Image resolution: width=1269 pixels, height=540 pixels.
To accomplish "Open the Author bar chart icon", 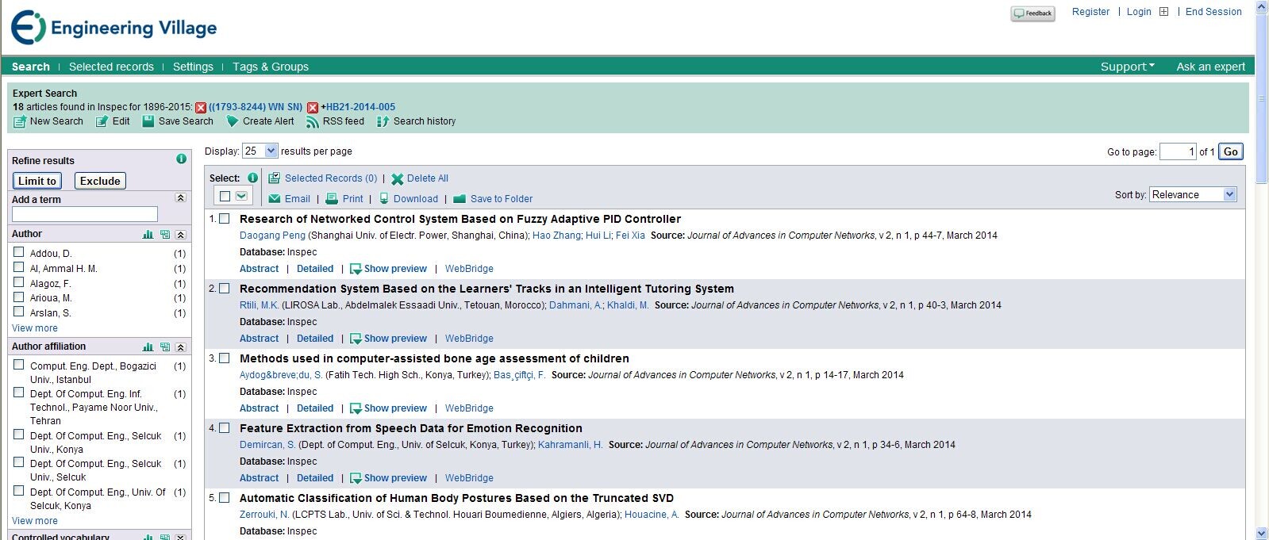I will pos(148,235).
